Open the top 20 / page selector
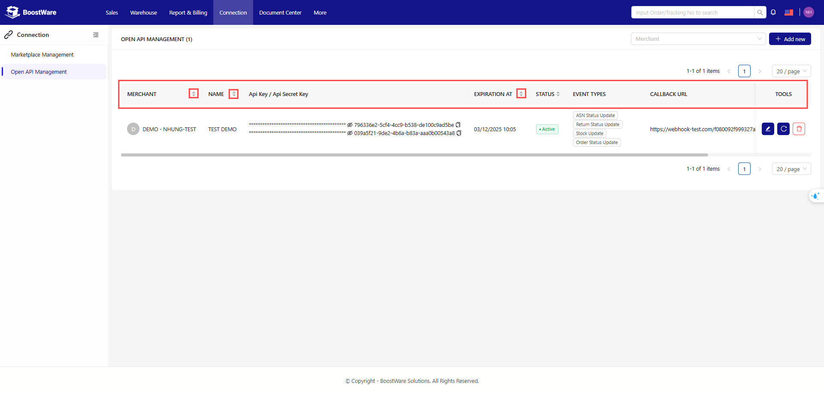 791,71
